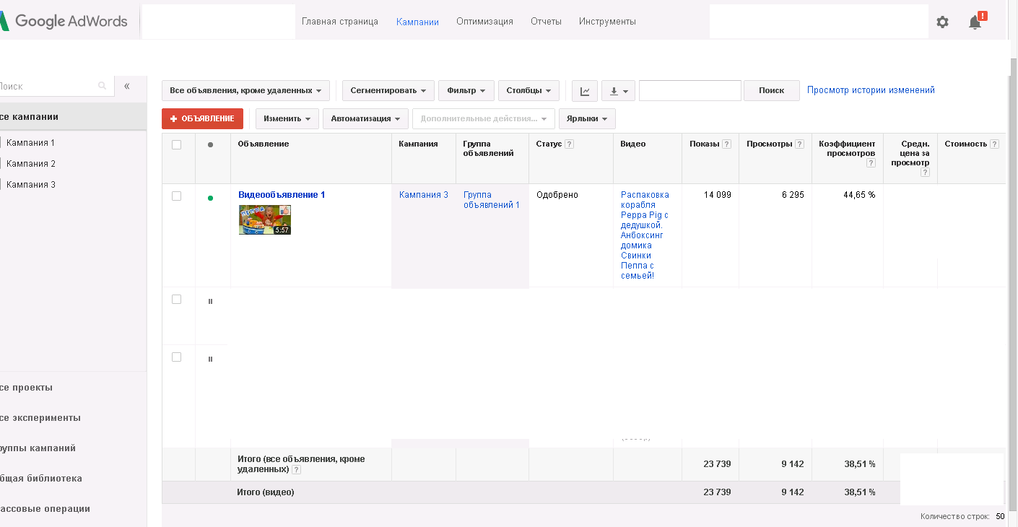Screen dimensions: 1018x527
Task: Expand the Фильтр dropdown
Action: [x=466, y=91]
